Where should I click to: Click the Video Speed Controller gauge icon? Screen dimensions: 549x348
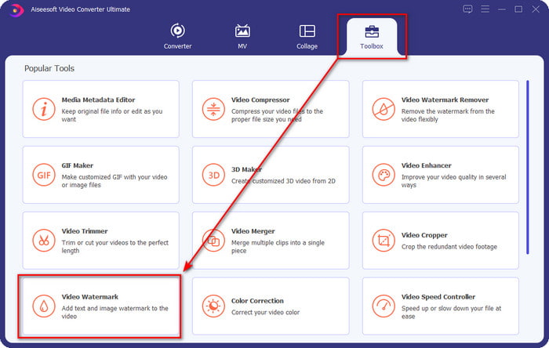click(x=384, y=306)
